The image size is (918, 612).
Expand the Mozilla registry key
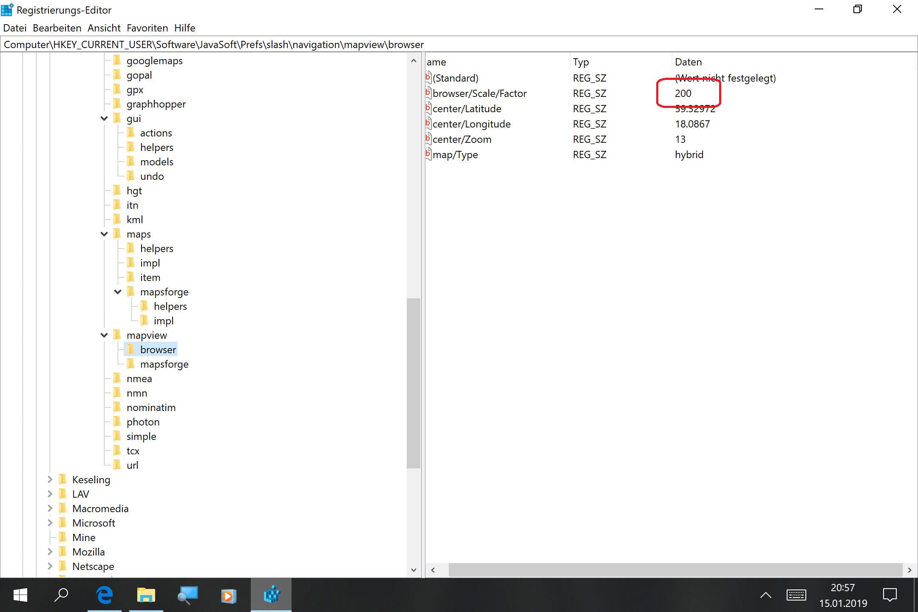50,552
